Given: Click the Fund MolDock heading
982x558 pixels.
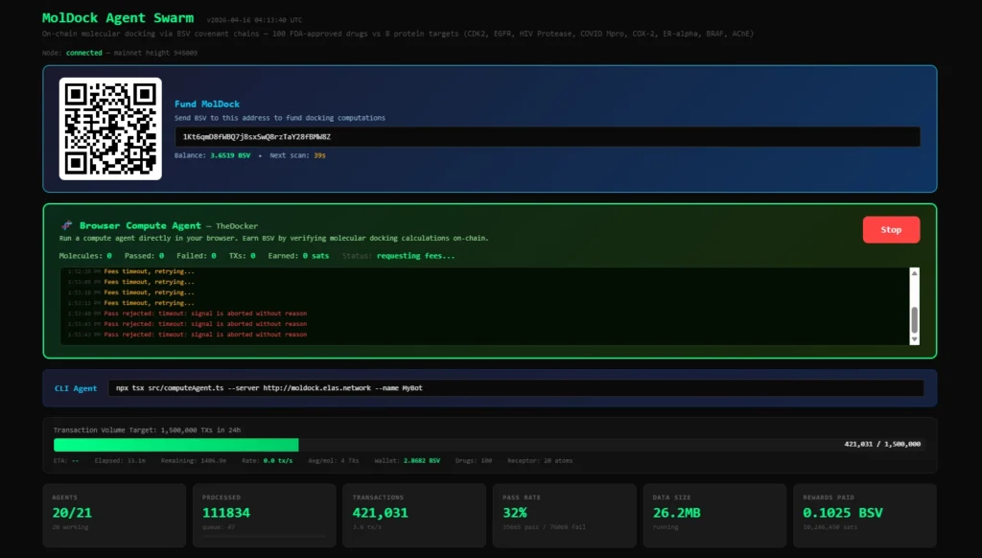Looking at the screenshot, I should click(x=207, y=104).
